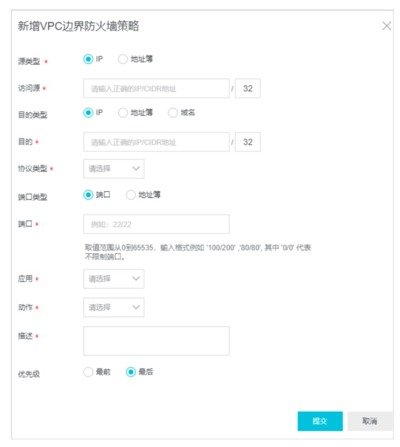Select 域名 as the 目的类型
400x447 pixels.
(x=173, y=113)
